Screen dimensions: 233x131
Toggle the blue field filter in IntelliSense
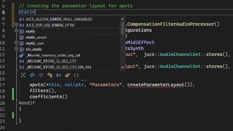pyautogui.click(x=32, y=75)
